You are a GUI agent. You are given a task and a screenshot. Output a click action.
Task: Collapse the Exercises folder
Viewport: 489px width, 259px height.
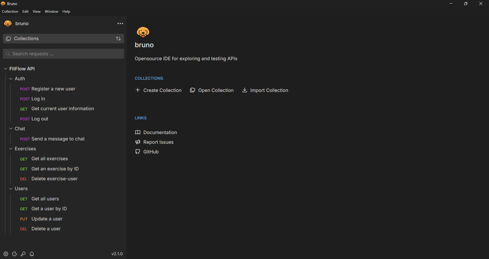[11, 149]
